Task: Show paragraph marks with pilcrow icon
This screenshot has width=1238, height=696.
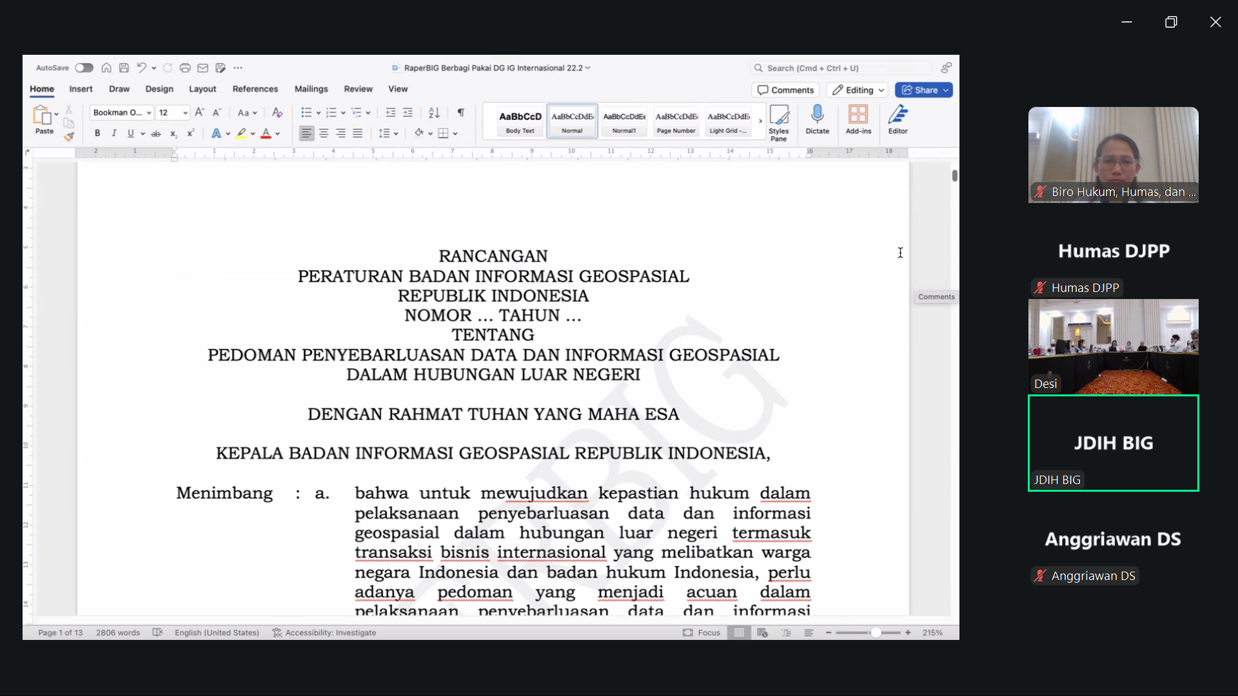Action: coord(461,113)
